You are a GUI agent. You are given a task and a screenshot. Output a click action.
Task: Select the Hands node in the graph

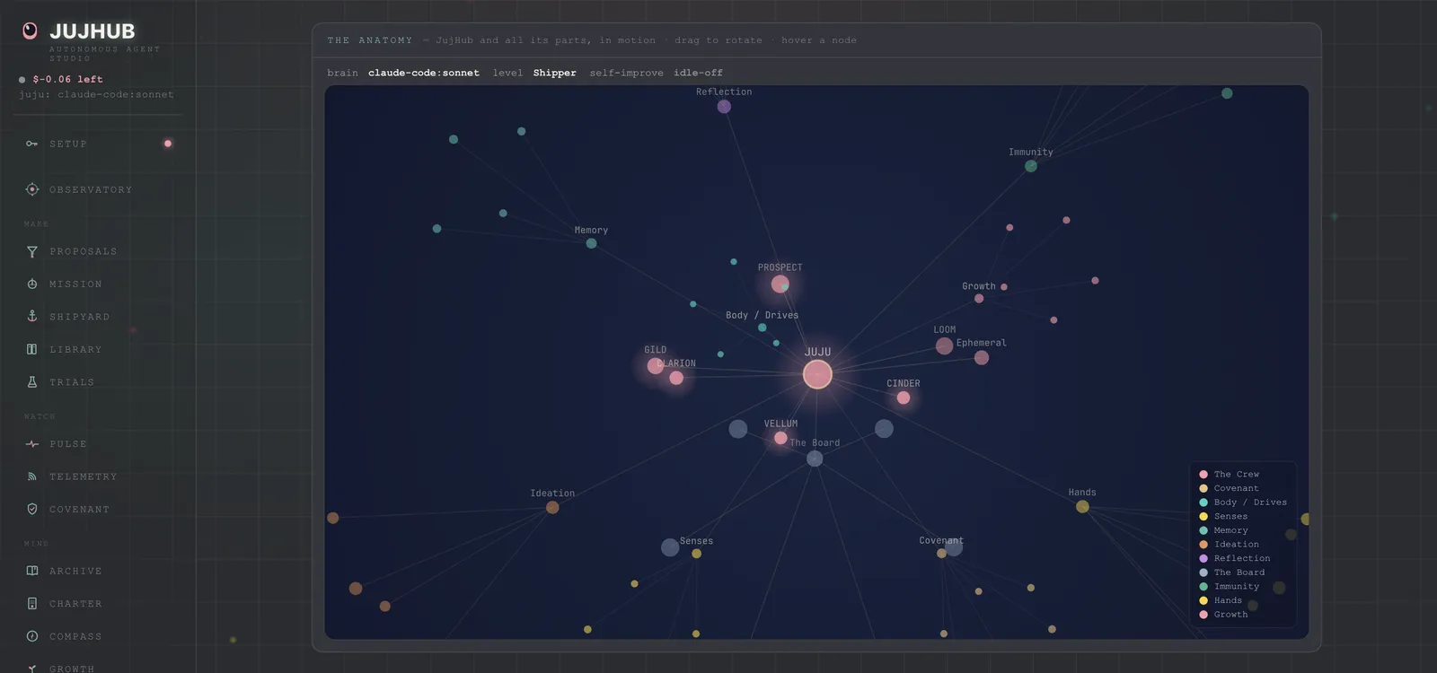1082,507
